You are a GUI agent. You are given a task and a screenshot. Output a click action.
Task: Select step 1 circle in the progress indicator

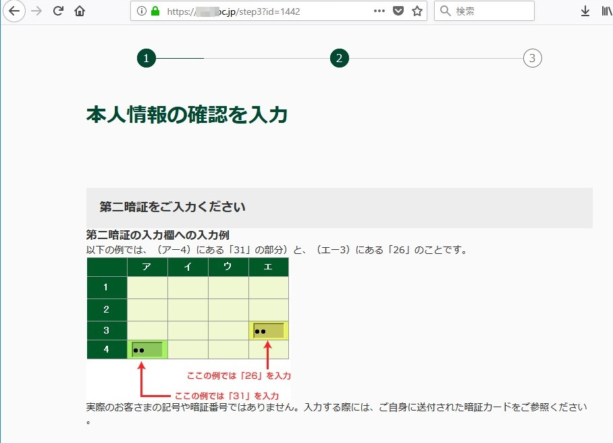coord(146,59)
